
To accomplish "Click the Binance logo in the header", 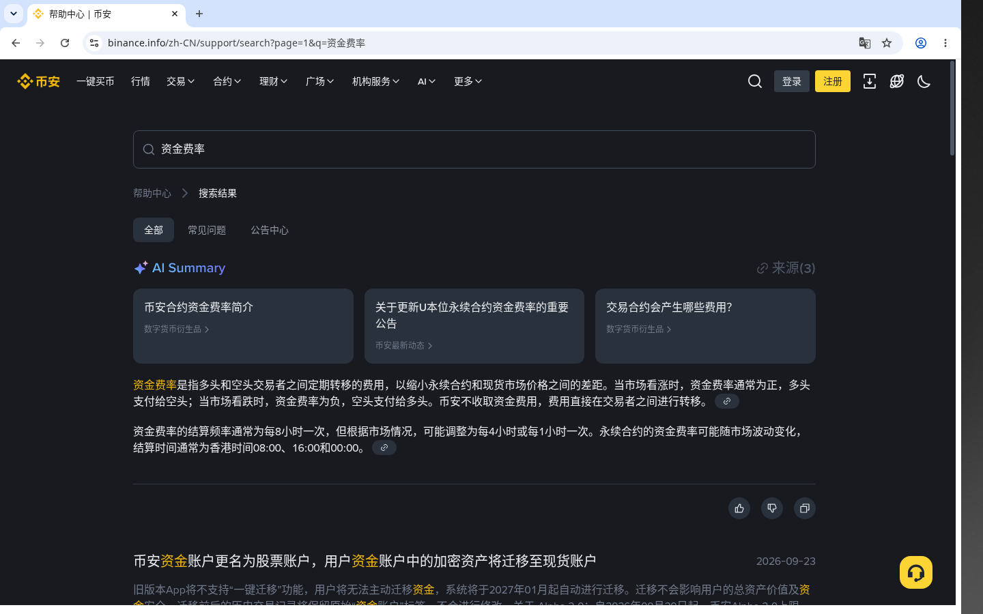I will click(x=38, y=81).
